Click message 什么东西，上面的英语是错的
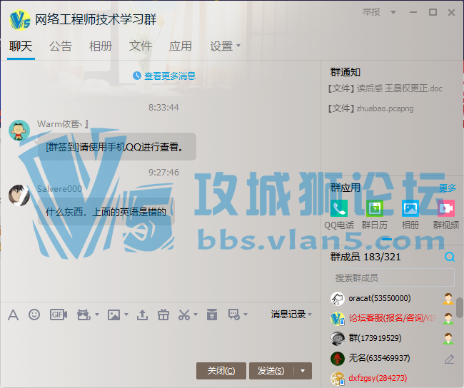The image size is (464, 388). coord(106,212)
